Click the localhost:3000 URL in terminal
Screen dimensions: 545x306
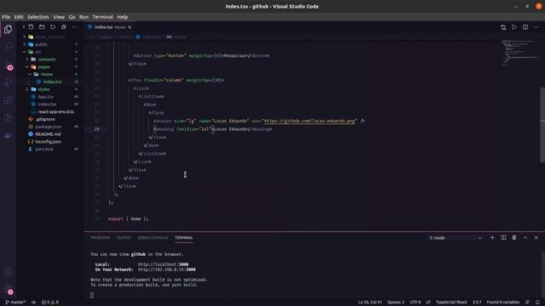[x=163, y=264]
